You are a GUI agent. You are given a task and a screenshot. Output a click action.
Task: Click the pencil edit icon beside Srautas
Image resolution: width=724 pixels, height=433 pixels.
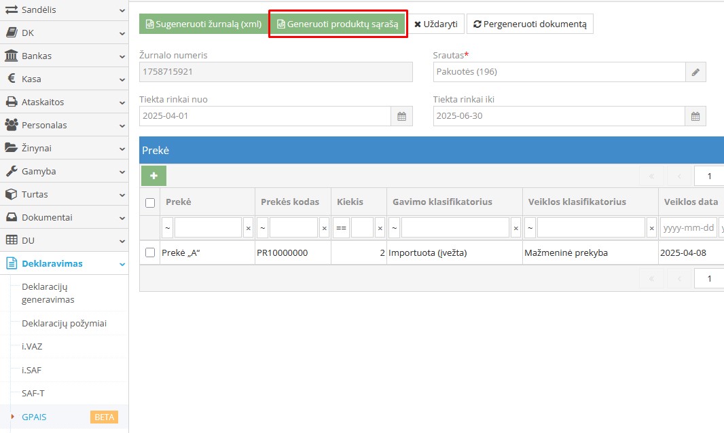[x=695, y=72]
